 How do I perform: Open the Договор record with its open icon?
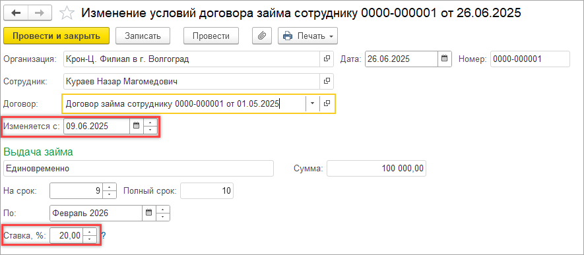[327, 103]
